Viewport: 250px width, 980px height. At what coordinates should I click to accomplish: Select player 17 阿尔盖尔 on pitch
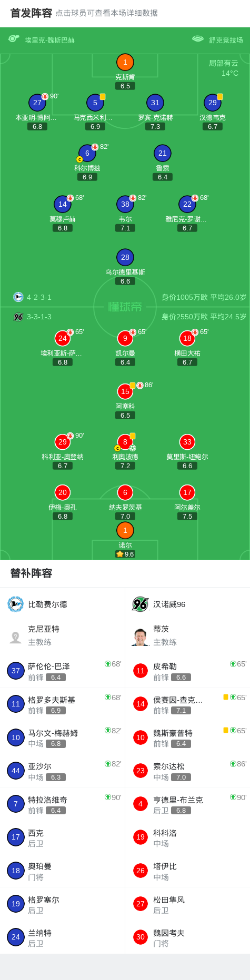tap(187, 492)
